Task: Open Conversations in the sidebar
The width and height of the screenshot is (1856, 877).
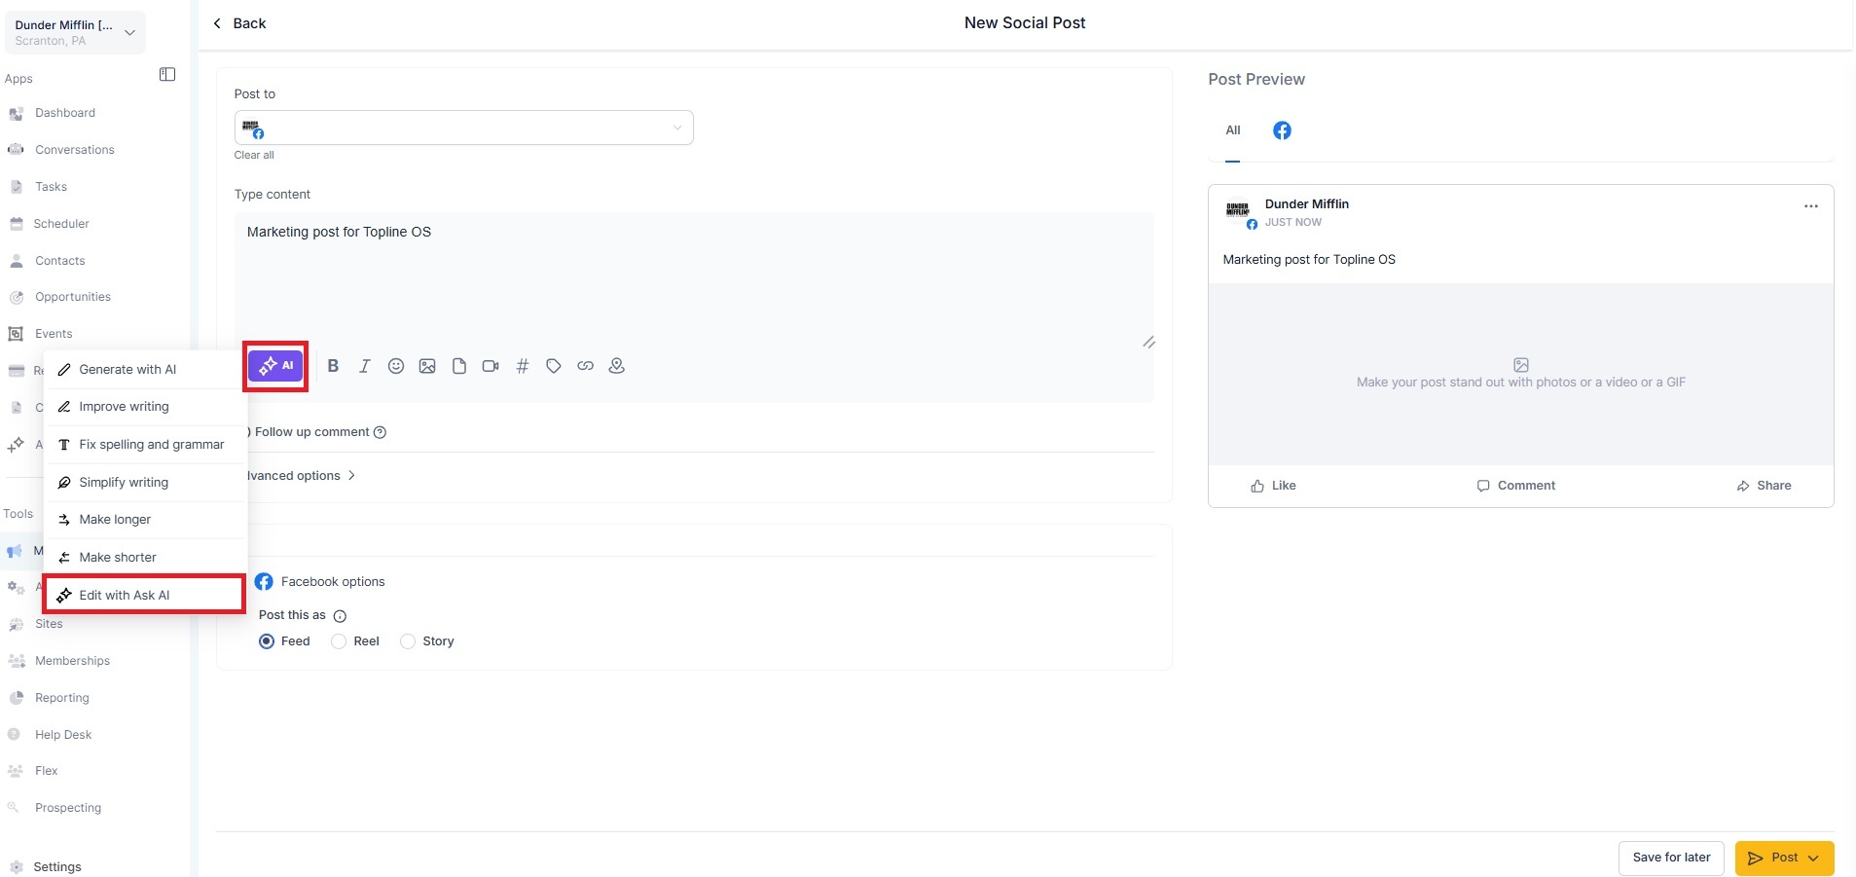Action: (75, 150)
